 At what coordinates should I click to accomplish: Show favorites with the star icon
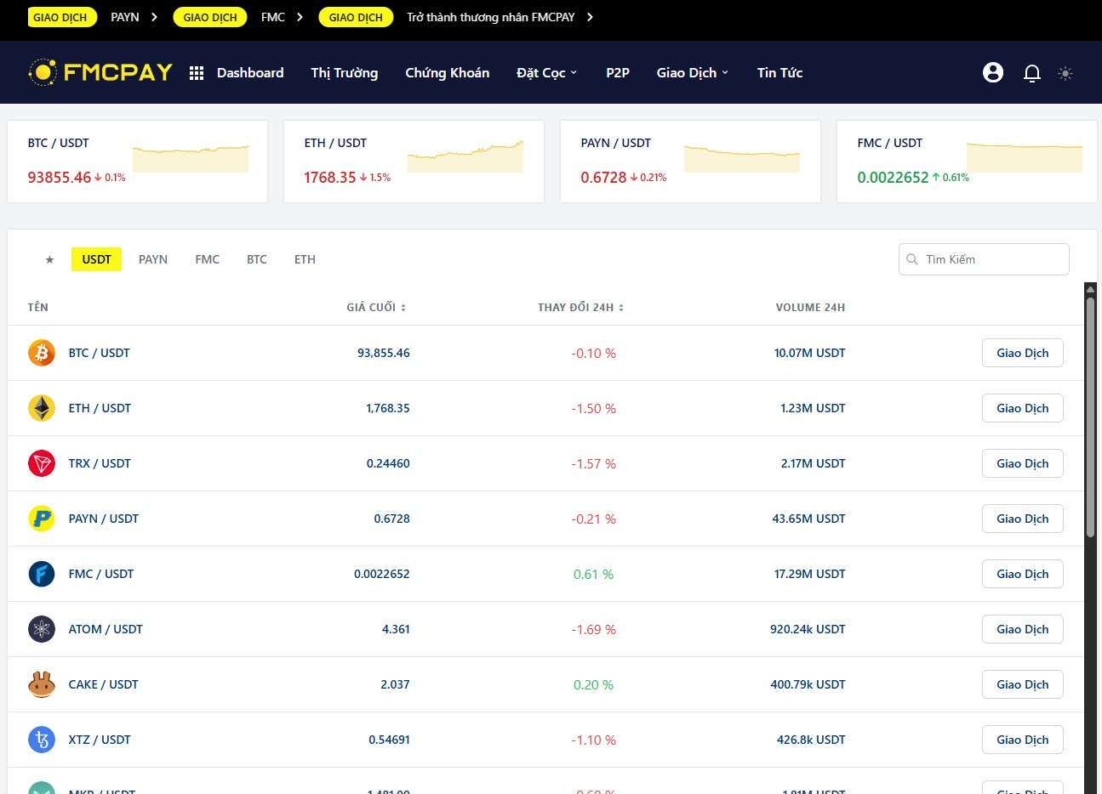click(49, 259)
